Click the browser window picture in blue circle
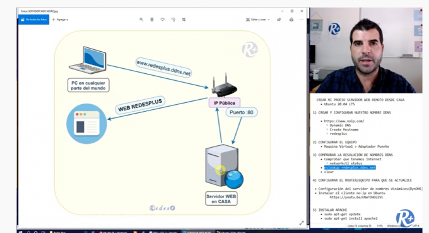This screenshot has width=429, height=233. coord(86,124)
